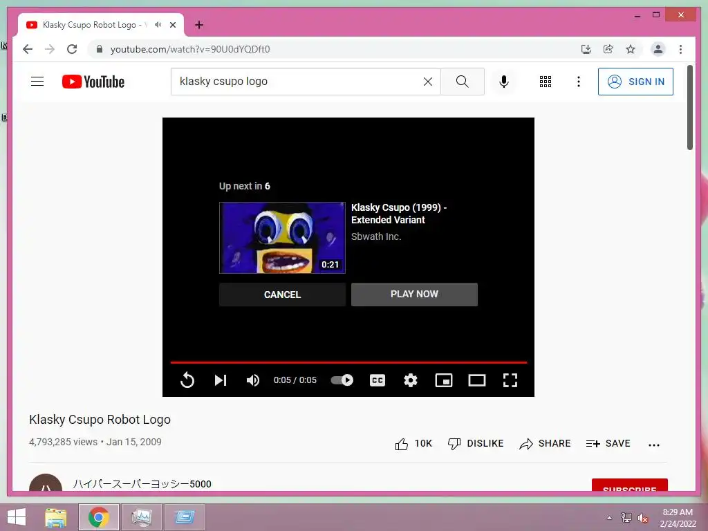Screen dimensions: 708x531
Task: Reload the page
Action: (x=72, y=49)
